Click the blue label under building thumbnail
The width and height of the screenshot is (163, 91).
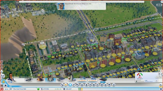(103, 82)
